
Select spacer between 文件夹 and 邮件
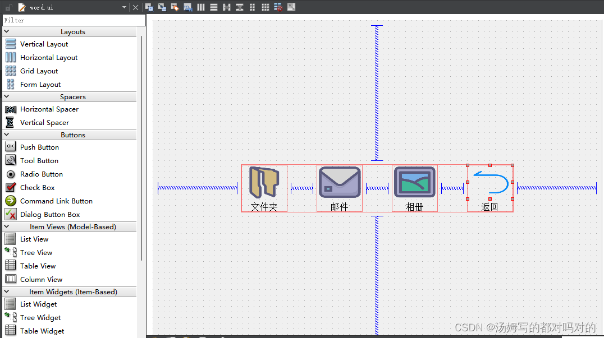pyautogui.click(x=302, y=188)
